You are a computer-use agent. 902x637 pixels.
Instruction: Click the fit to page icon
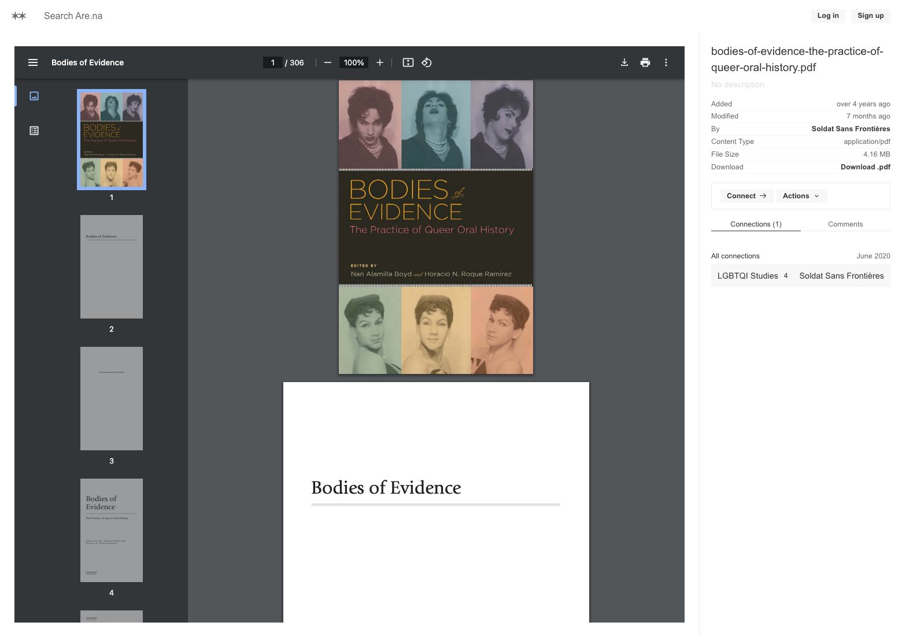click(x=408, y=62)
